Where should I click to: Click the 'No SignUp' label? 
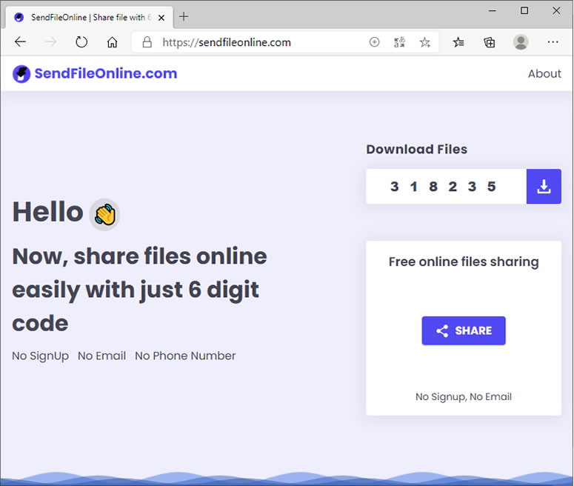click(x=40, y=356)
